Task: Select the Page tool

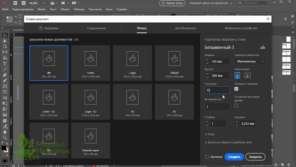Action: [5, 46]
